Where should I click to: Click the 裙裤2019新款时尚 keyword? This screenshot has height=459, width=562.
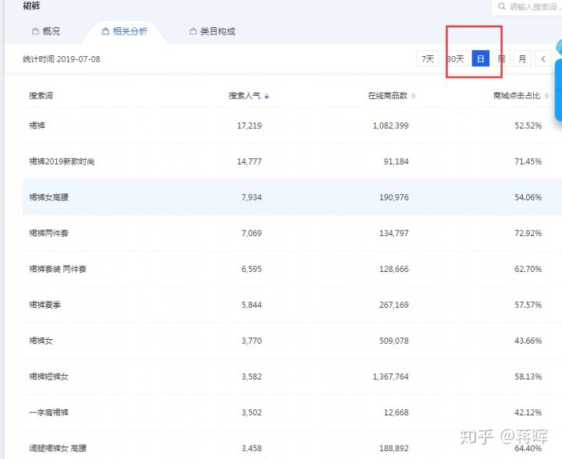click(62, 161)
